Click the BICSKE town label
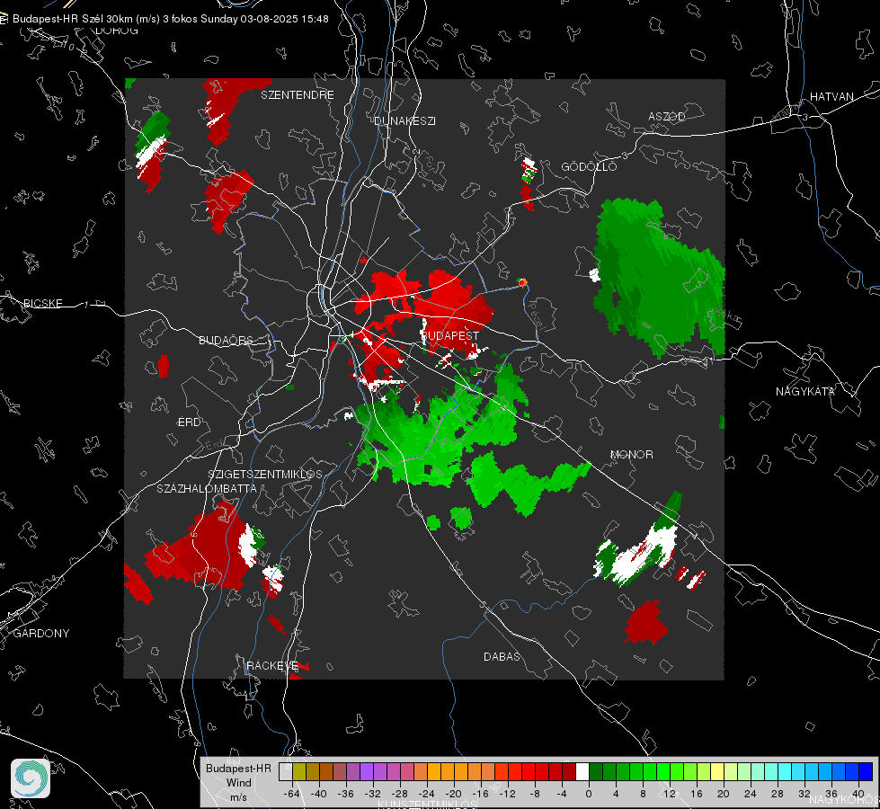Screen dimensions: 880x809 tap(43, 304)
